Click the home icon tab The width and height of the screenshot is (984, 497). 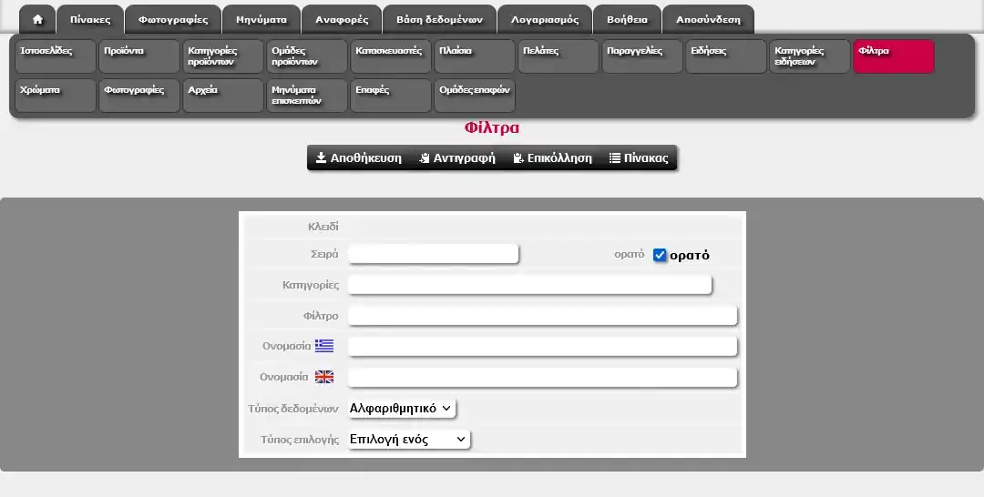pyautogui.click(x=37, y=19)
